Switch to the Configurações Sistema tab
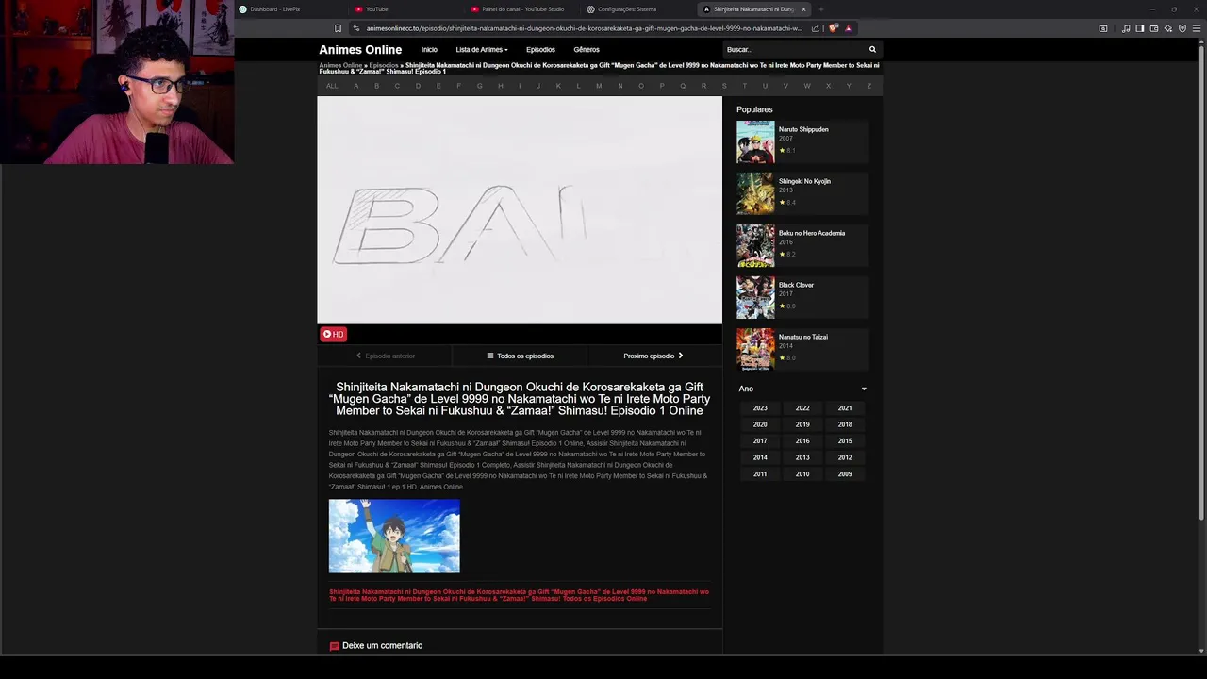Viewport: 1207px width, 679px height. click(637, 9)
